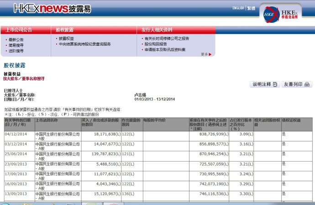Switch language to 繁體

point(251,8)
